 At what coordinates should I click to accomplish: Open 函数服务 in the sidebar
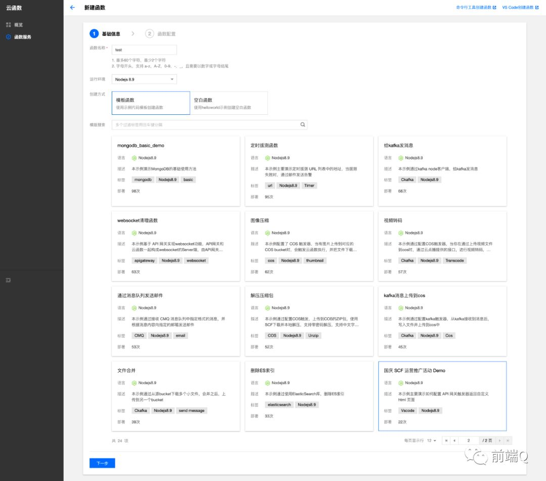(23, 36)
